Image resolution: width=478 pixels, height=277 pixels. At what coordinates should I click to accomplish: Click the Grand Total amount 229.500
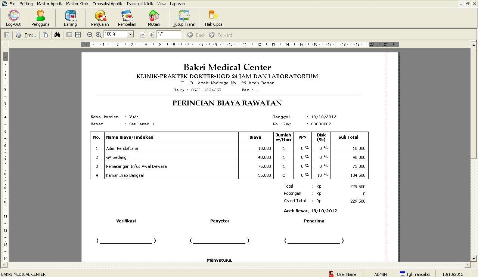coord(358,201)
